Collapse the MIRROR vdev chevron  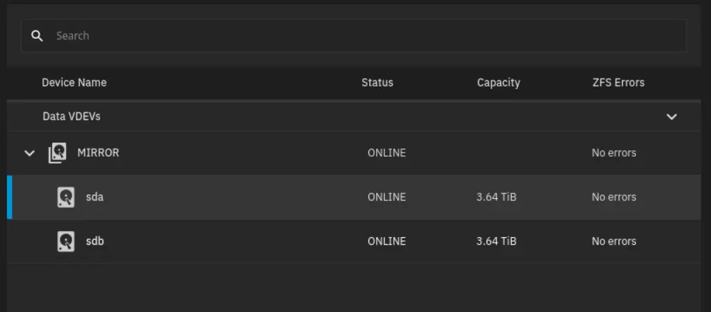[x=29, y=153]
